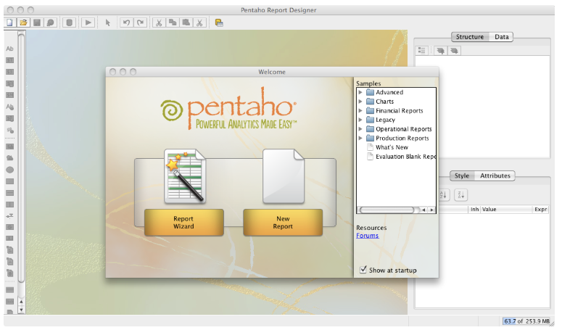Screen dimensions: 562x330
Task: Click the redo arrow icon
Action: 140,22
